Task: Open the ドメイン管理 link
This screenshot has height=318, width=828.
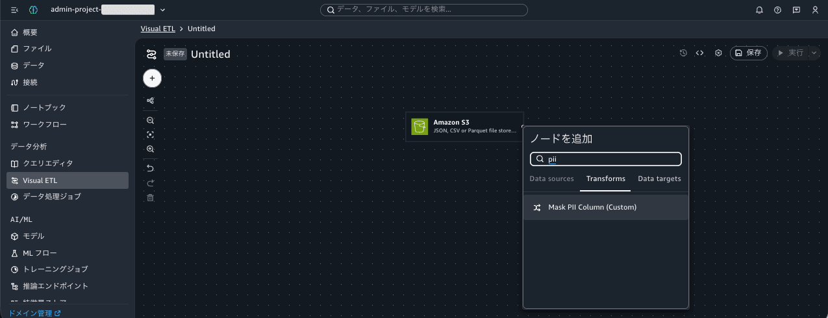Action: click(x=34, y=313)
